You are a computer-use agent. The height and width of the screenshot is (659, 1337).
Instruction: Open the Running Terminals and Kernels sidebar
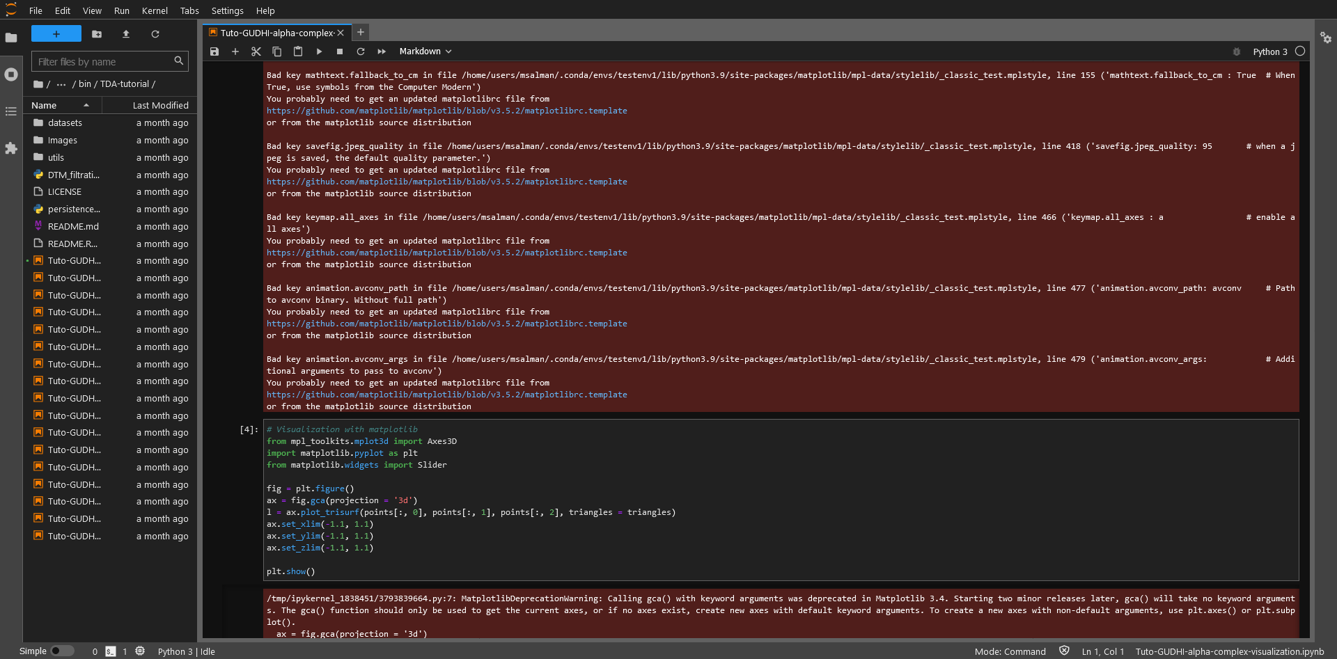(11, 74)
